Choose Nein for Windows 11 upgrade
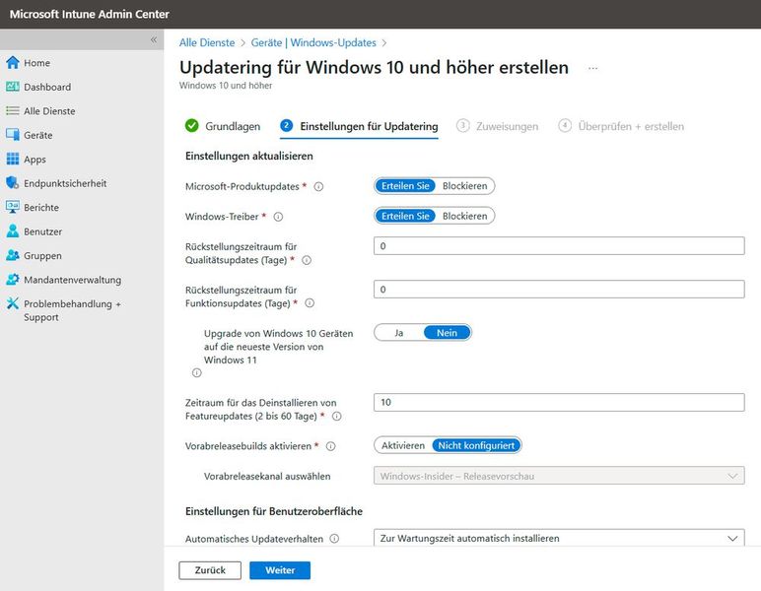The image size is (761, 591). (447, 333)
